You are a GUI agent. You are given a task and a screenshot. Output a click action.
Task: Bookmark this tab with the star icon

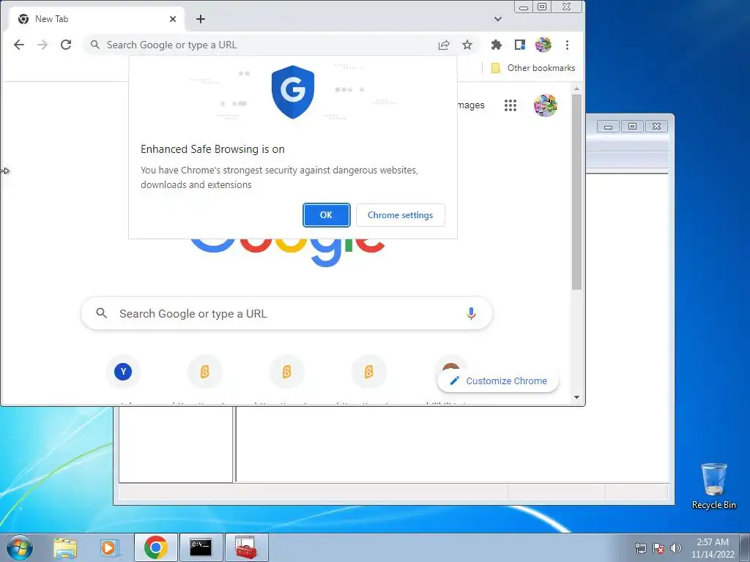[467, 45]
